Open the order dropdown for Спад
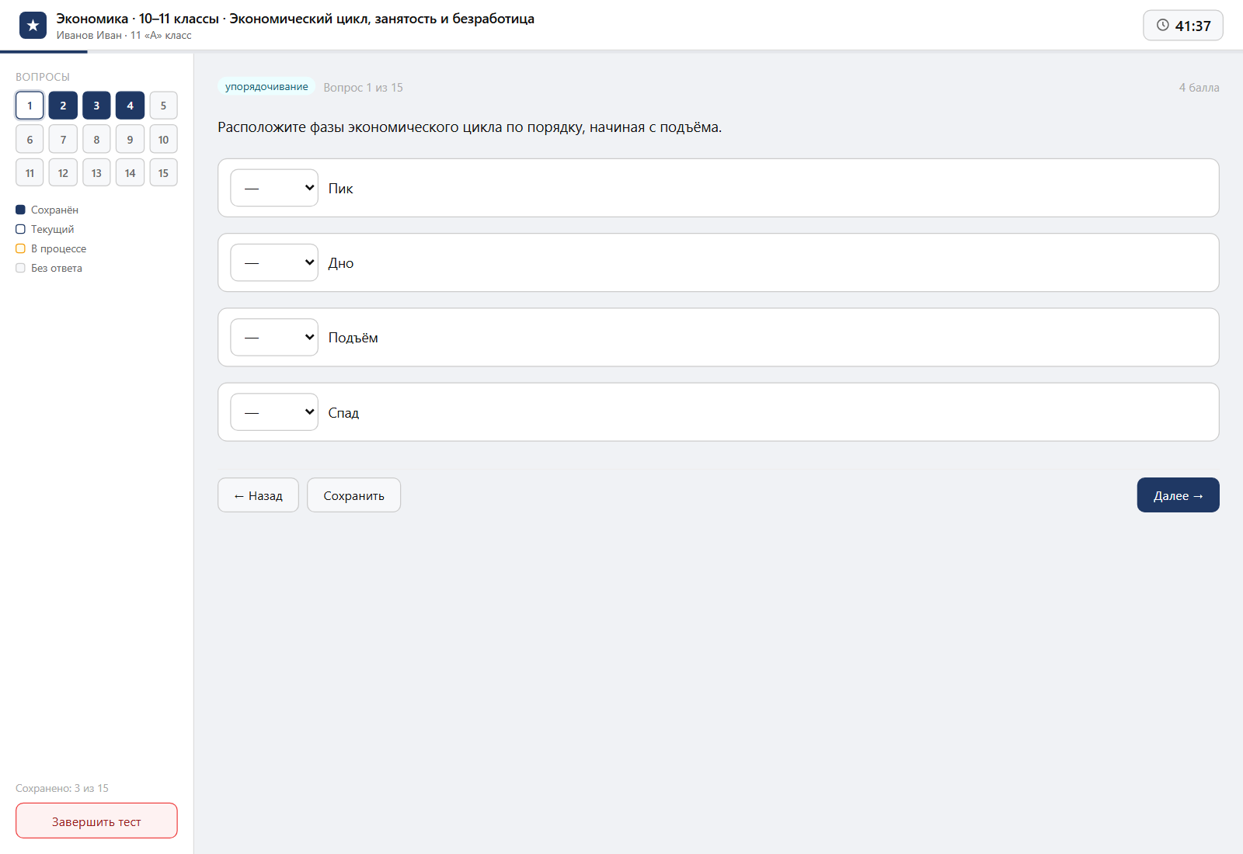Screen dimensions: 1243x854 (x=274, y=412)
